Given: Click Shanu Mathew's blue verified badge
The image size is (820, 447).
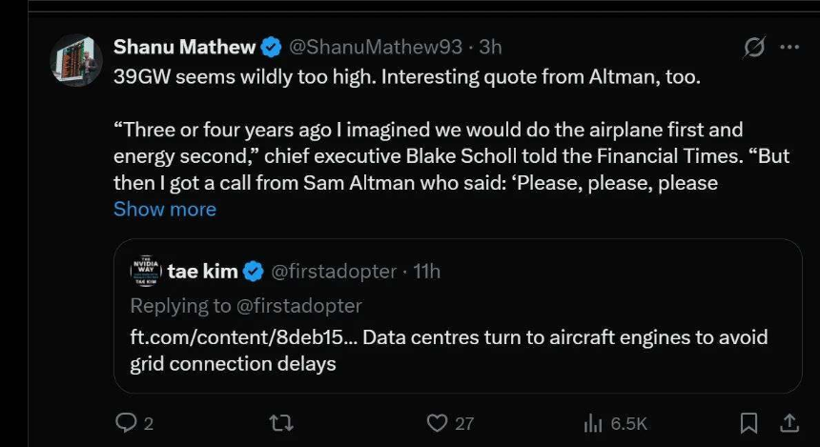Looking at the screenshot, I should pyautogui.click(x=271, y=47).
